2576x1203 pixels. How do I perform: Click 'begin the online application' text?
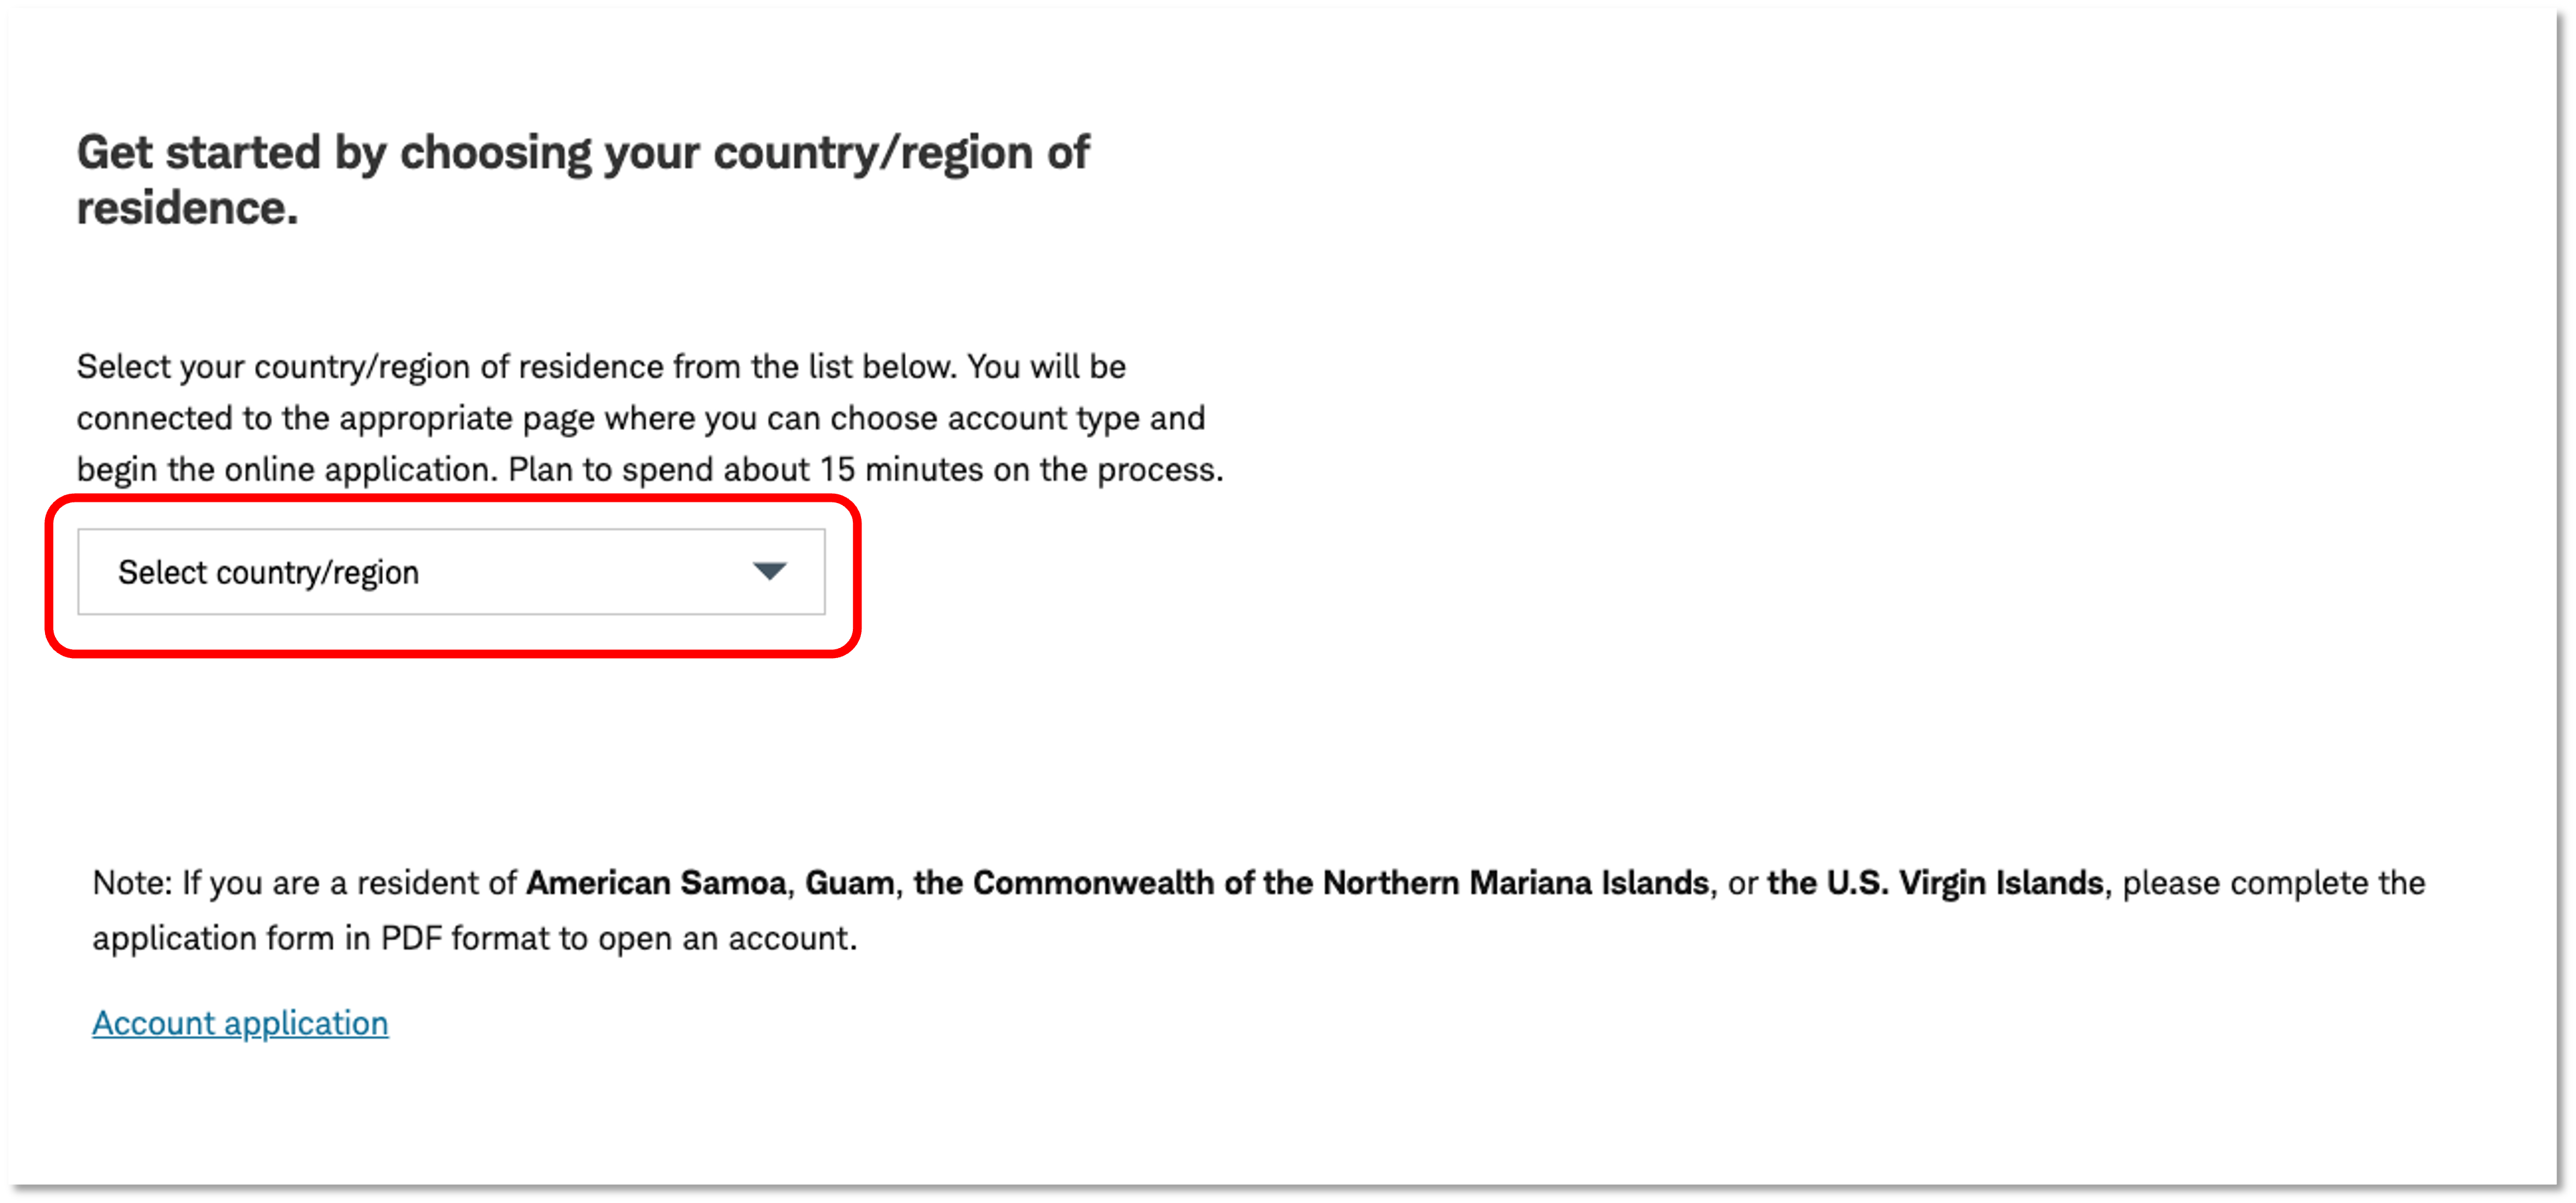click(x=285, y=469)
